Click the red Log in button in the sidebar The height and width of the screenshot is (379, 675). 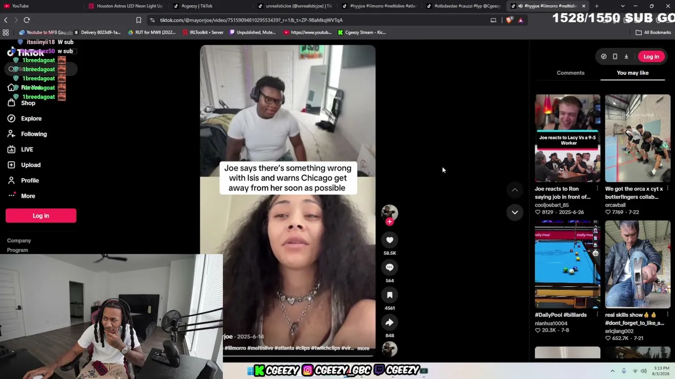pos(41,216)
